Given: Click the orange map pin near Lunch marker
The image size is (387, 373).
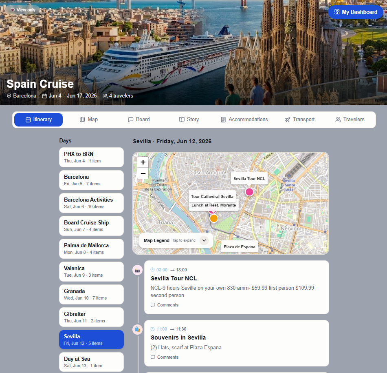Looking at the screenshot, I should tap(214, 218).
